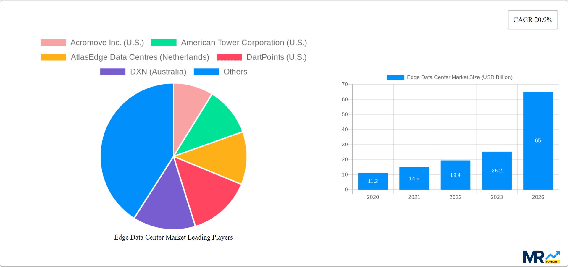Select the blue Others legend swatch

point(206,71)
